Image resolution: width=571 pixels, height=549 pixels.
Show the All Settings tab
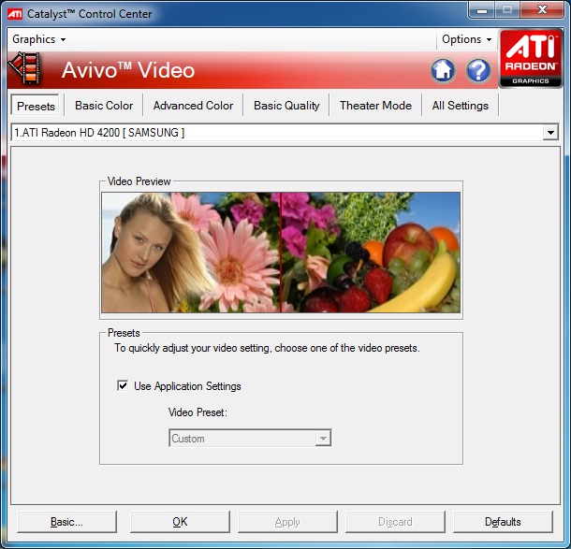pos(461,106)
